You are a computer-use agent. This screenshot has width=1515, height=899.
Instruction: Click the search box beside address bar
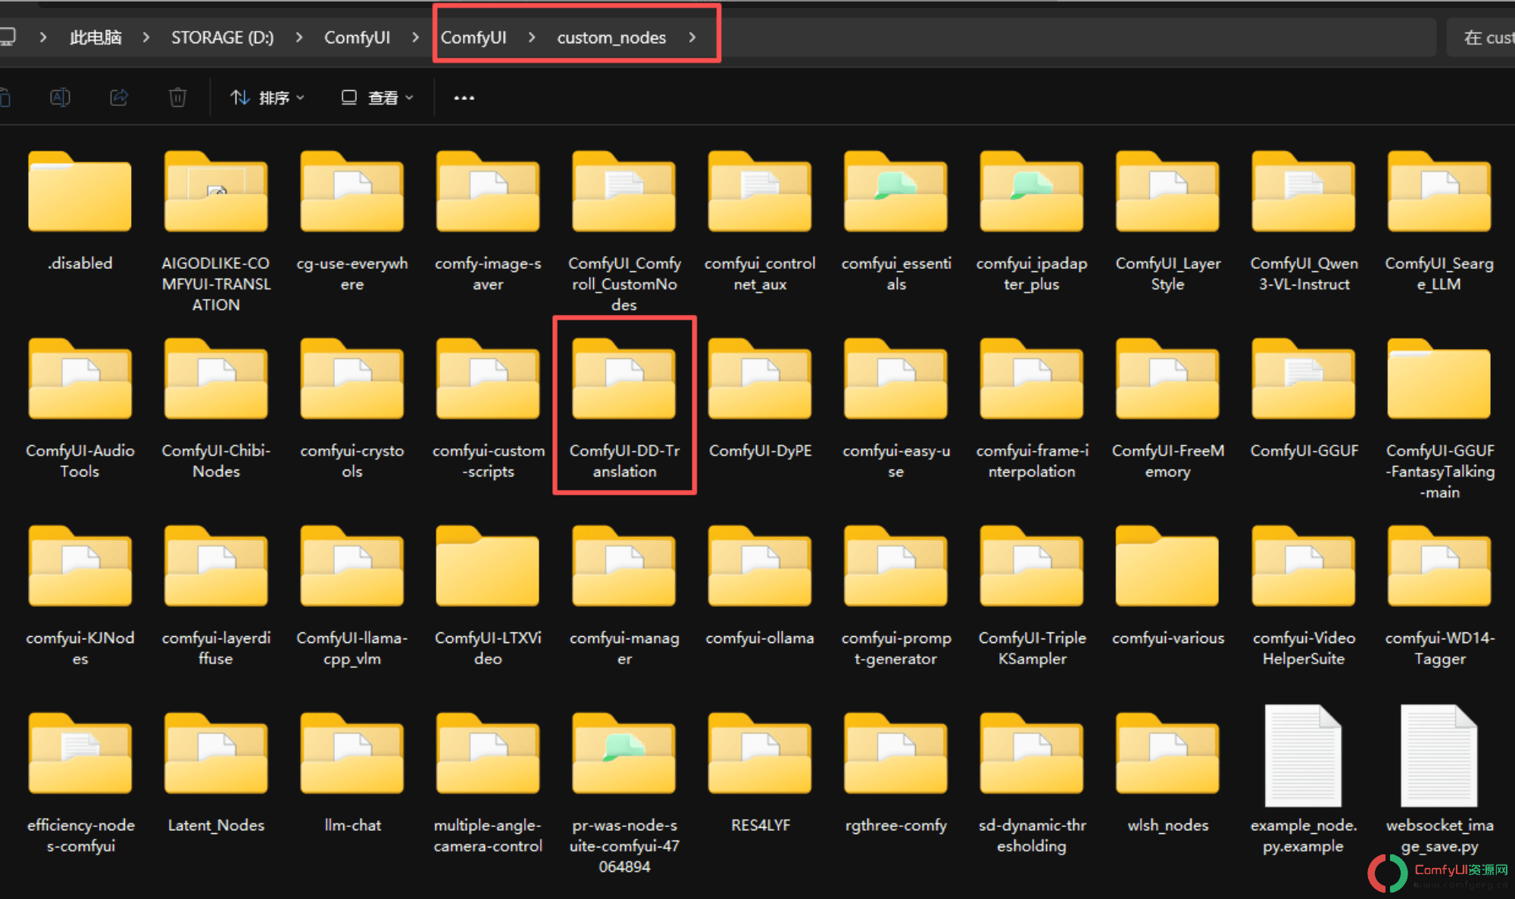pyautogui.click(x=1481, y=37)
